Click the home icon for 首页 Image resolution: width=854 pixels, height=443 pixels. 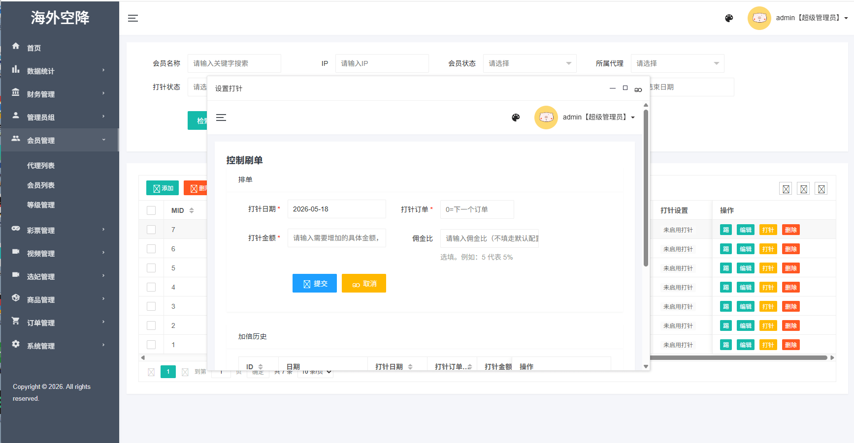[x=16, y=46]
